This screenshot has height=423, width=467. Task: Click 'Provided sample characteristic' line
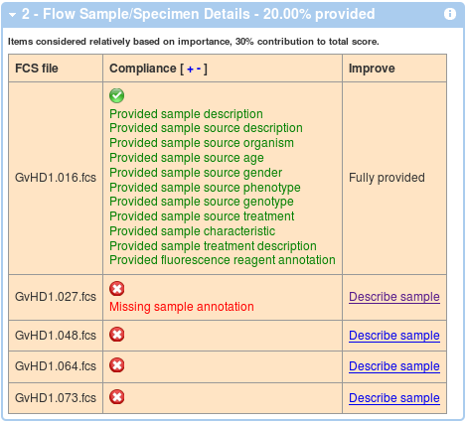(x=193, y=231)
